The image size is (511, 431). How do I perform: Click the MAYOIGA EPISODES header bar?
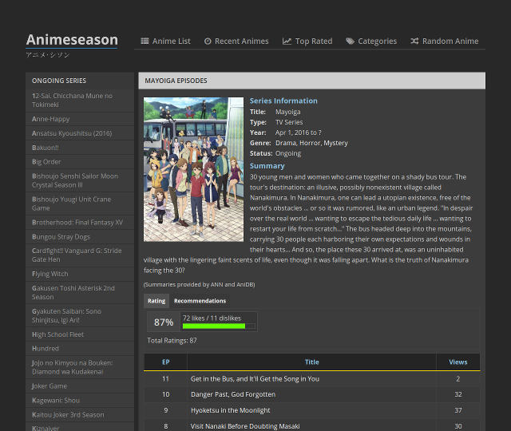[x=312, y=81]
